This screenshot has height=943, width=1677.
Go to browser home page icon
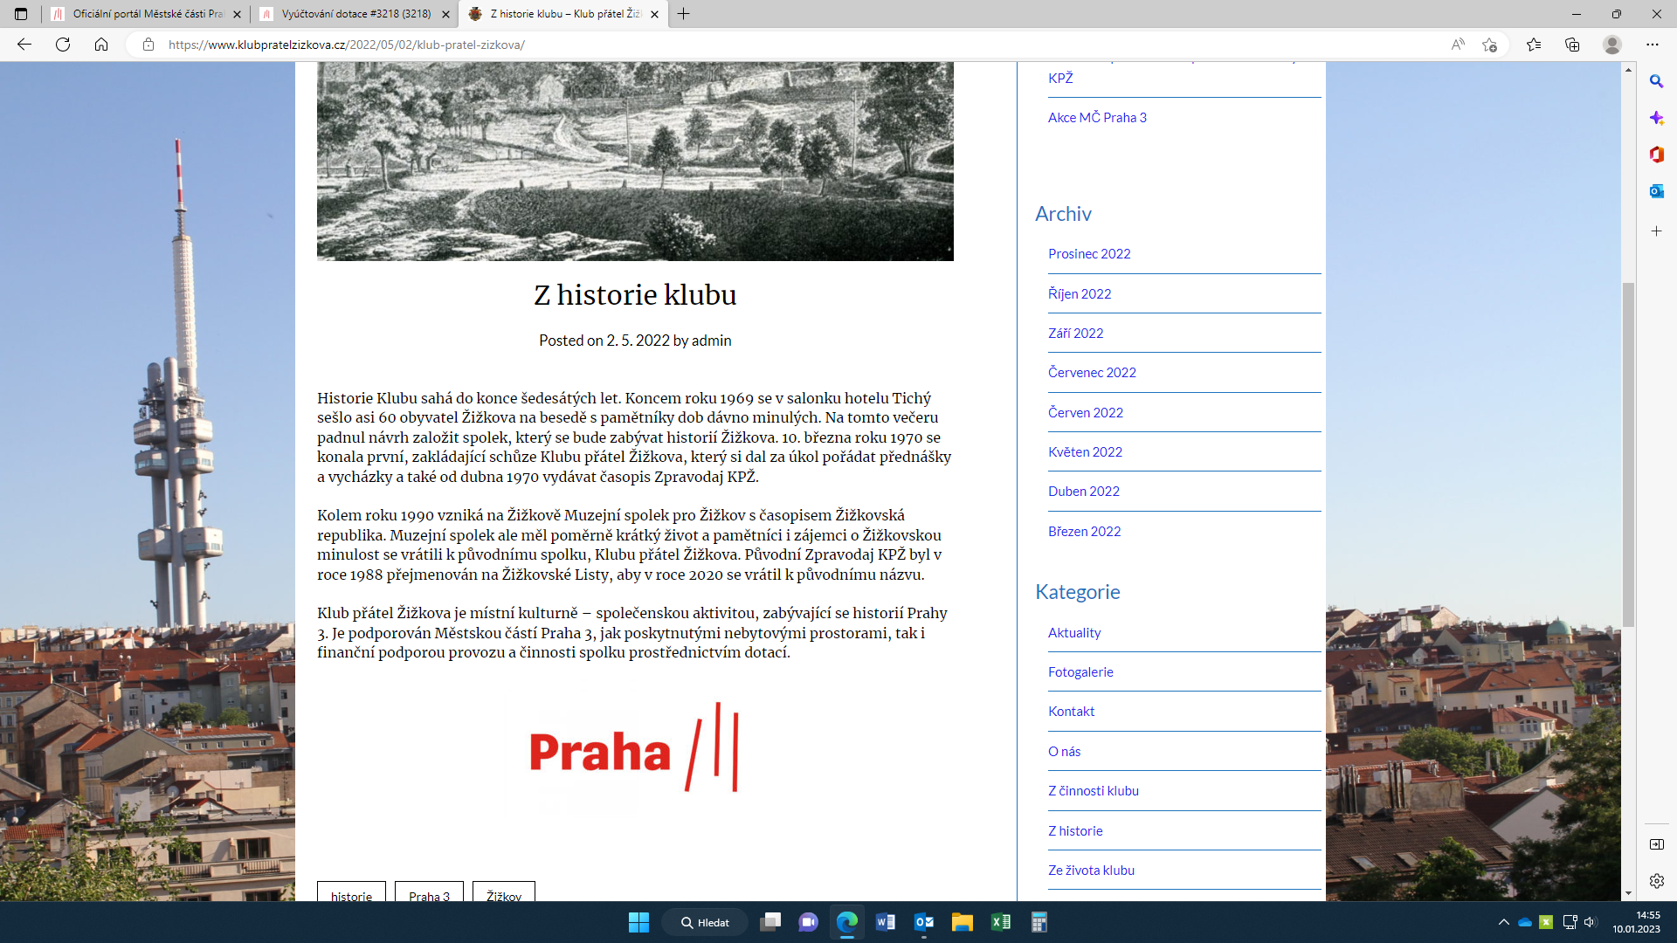click(x=101, y=45)
